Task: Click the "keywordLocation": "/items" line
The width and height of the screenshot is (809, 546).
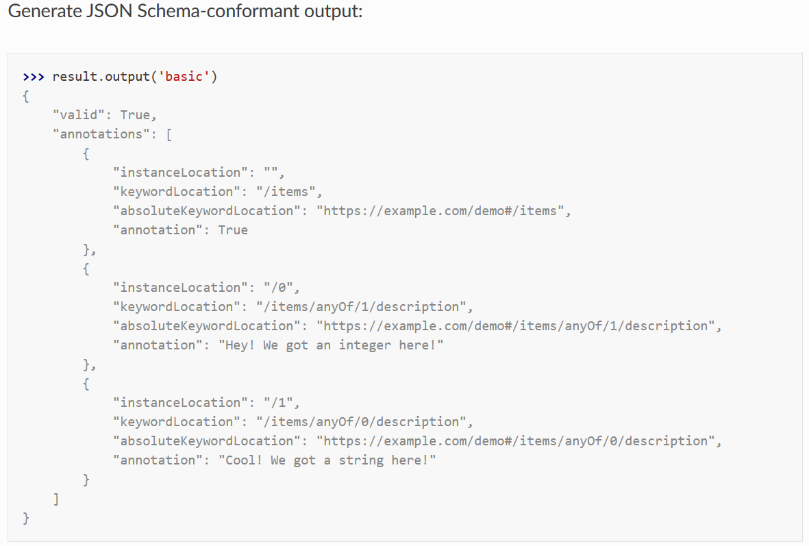Action: (218, 192)
